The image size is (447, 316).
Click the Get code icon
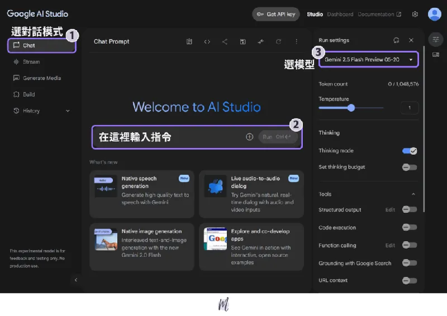pyautogui.click(x=207, y=42)
